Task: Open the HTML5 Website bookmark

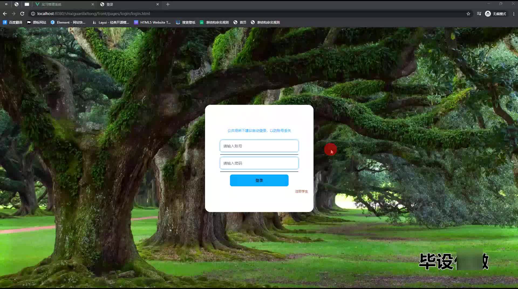Action: click(x=152, y=22)
